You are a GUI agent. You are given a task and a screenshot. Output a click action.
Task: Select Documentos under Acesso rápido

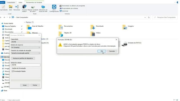(9, 32)
